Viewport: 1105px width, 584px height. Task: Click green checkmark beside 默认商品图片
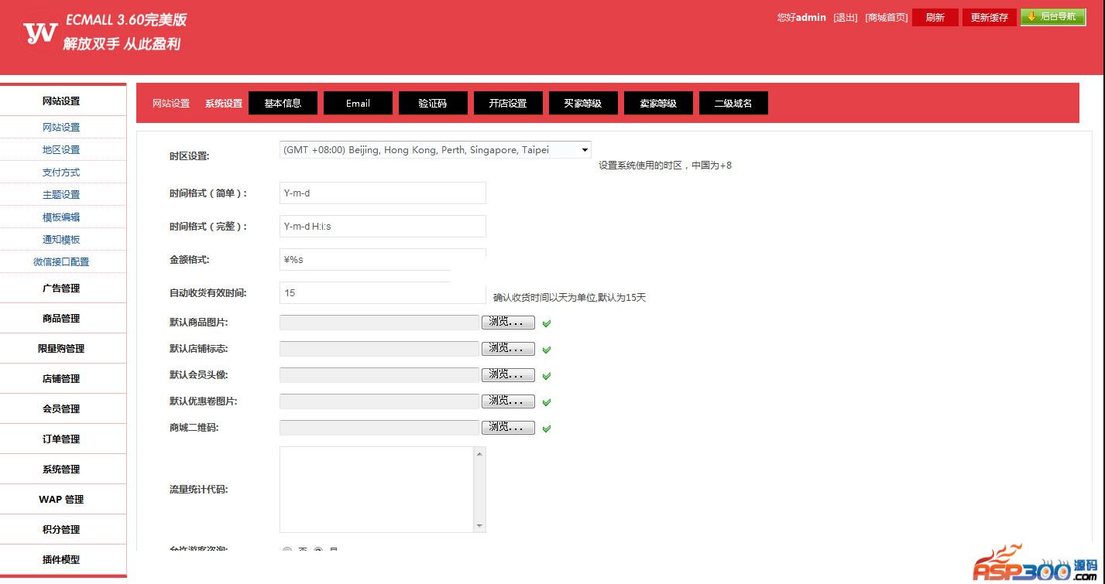click(x=547, y=323)
